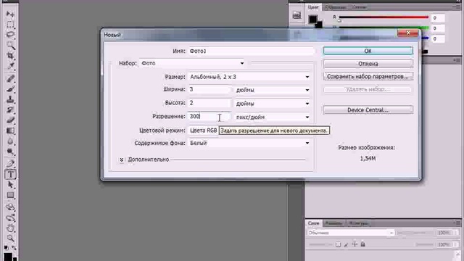
Task: Select the Move tool
Action: coord(10,14)
